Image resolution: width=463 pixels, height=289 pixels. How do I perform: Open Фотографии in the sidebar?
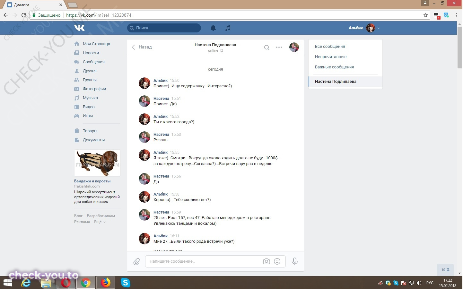(94, 89)
